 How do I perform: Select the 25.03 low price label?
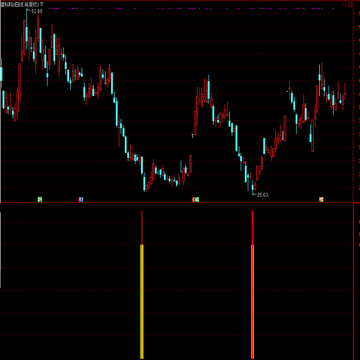(x=262, y=194)
